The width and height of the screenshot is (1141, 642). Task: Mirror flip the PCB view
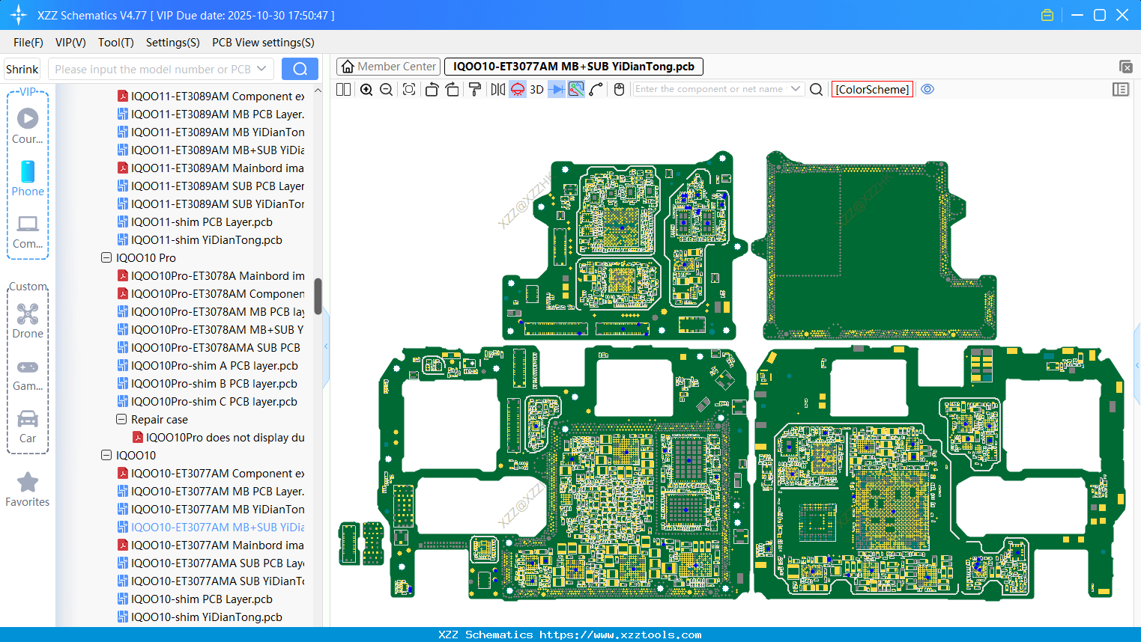pos(498,89)
